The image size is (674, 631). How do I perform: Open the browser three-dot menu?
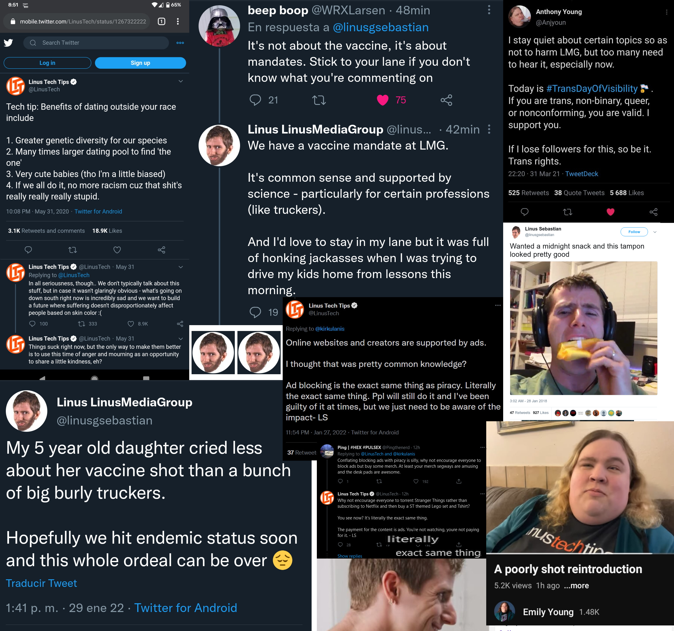[178, 21]
